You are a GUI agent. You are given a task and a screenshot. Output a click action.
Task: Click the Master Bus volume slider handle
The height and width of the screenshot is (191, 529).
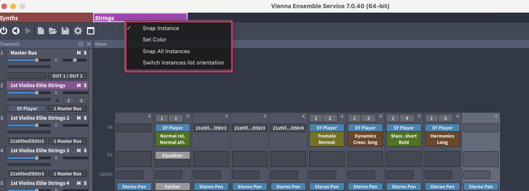pyautogui.click(x=37, y=60)
